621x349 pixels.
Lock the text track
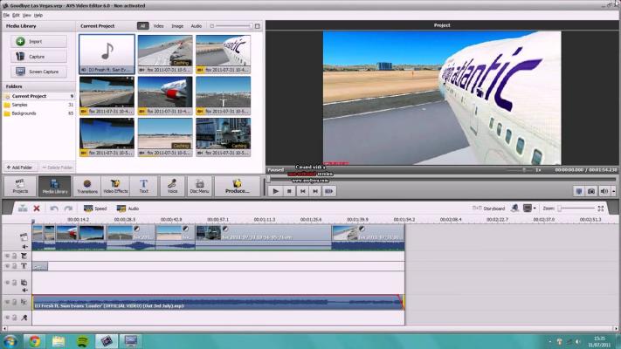pos(15,266)
